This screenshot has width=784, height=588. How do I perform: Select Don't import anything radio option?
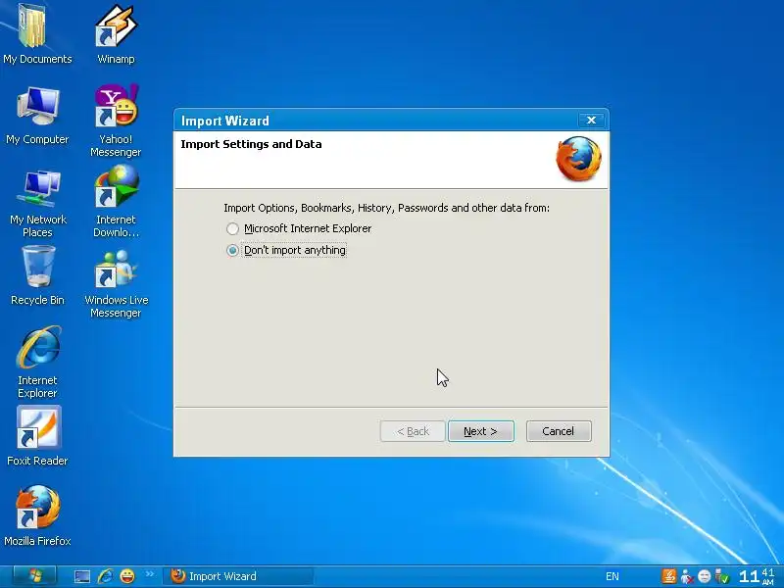(286, 250)
